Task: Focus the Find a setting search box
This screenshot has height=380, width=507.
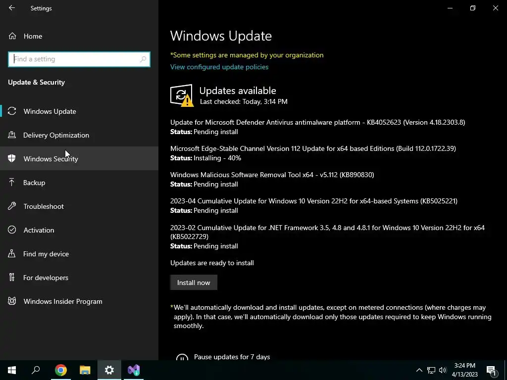Action: [79, 59]
